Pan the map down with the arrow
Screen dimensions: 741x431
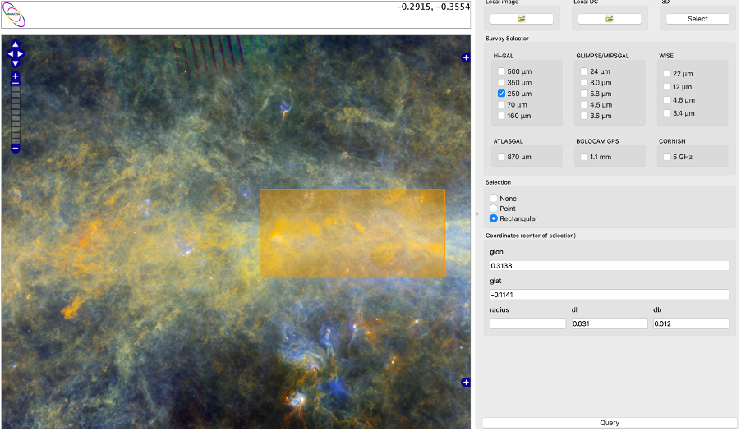[15, 62]
